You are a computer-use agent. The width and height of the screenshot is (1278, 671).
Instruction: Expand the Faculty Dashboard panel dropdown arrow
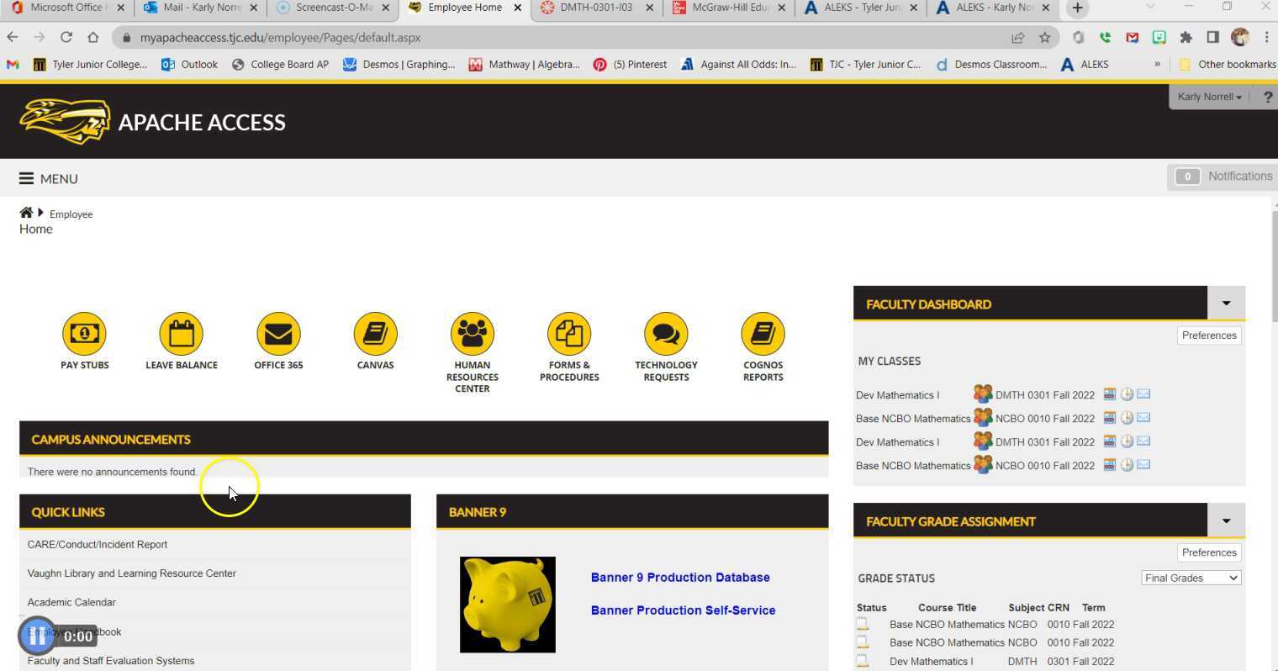click(1226, 303)
